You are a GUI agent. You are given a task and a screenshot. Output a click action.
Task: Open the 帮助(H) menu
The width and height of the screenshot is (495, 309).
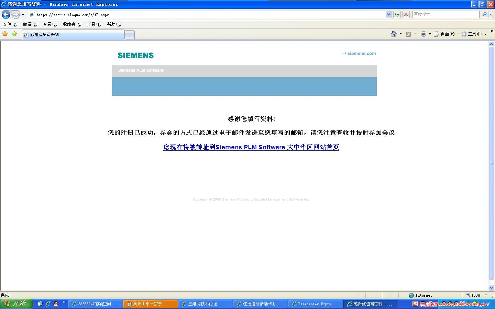(x=114, y=24)
